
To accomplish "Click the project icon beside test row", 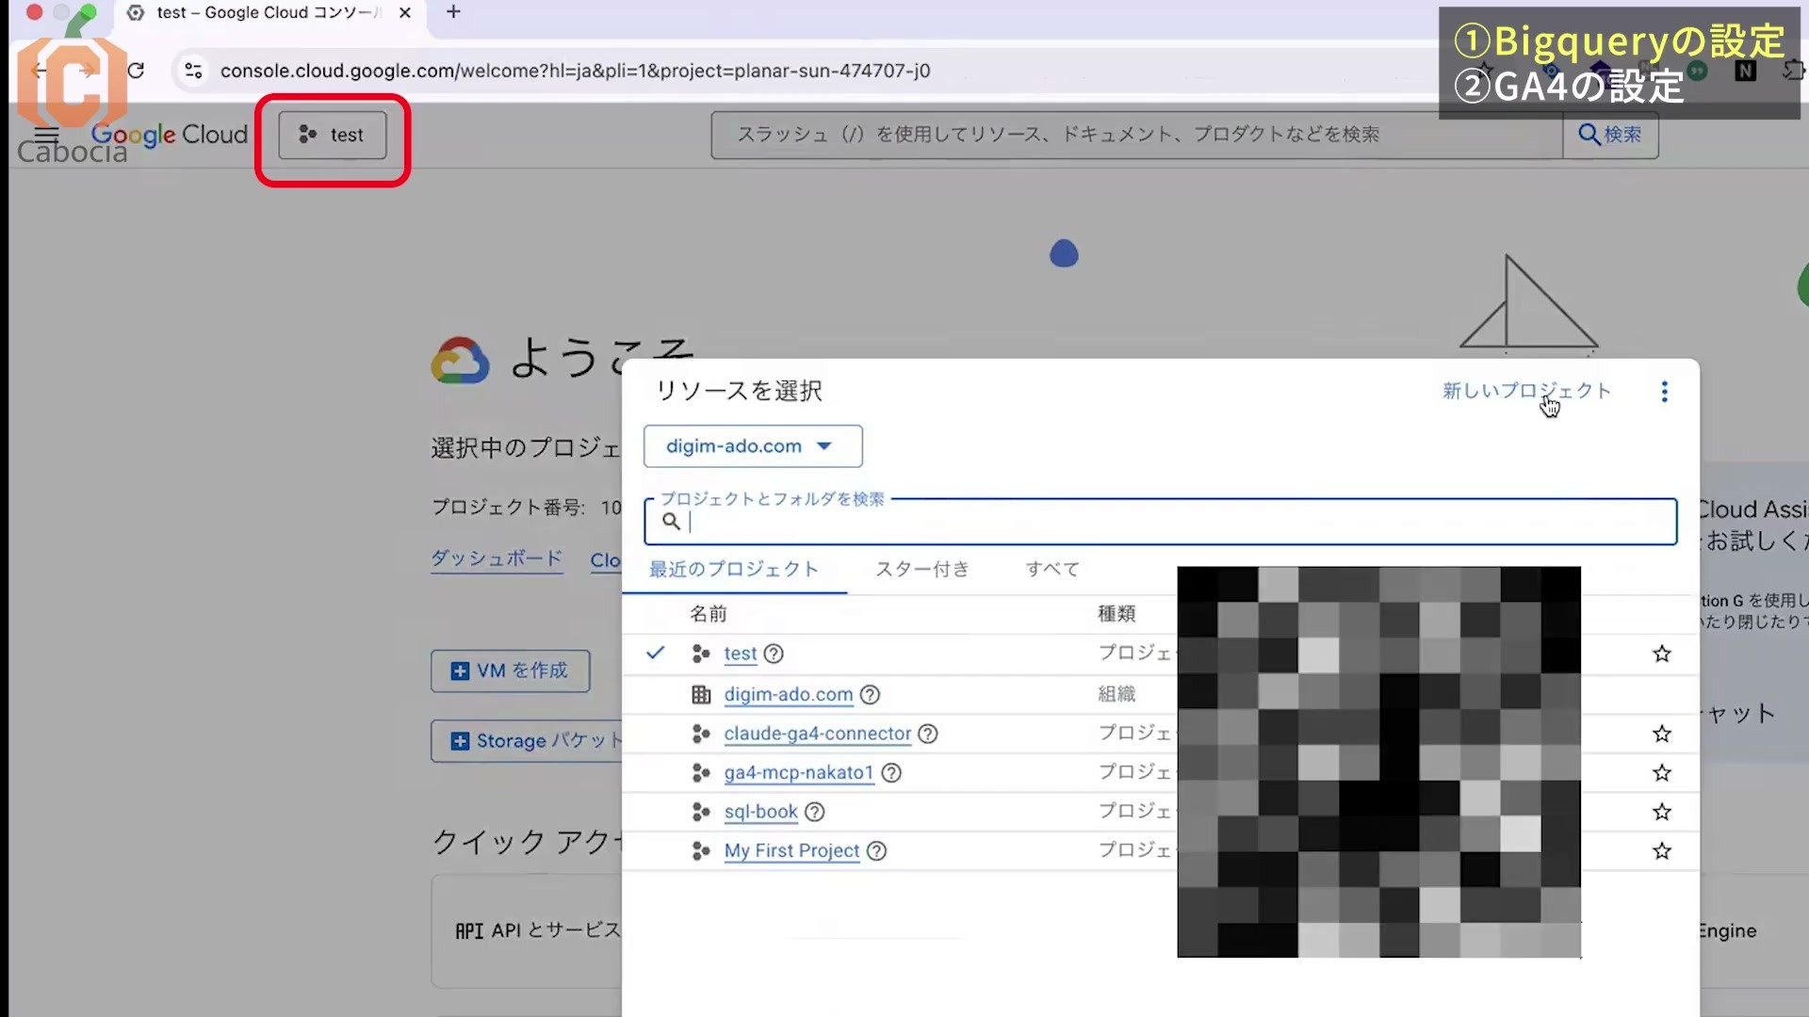I will [x=701, y=654].
